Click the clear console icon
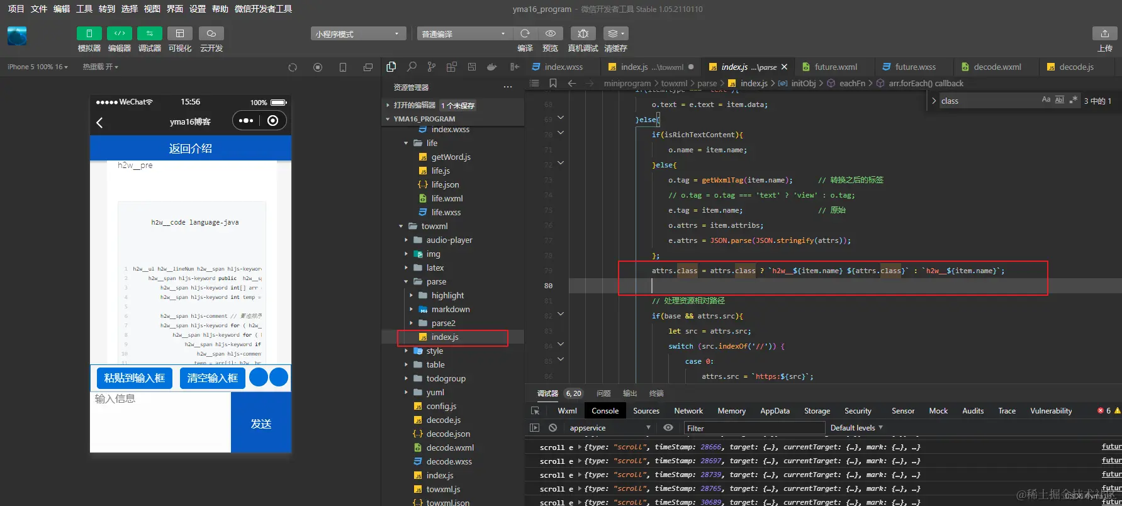This screenshot has width=1122, height=506. tap(553, 428)
